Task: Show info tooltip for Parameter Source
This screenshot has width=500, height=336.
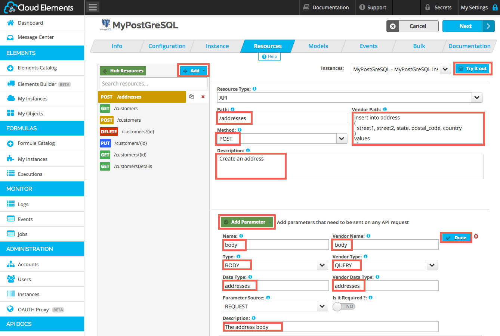Action: point(268,298)
